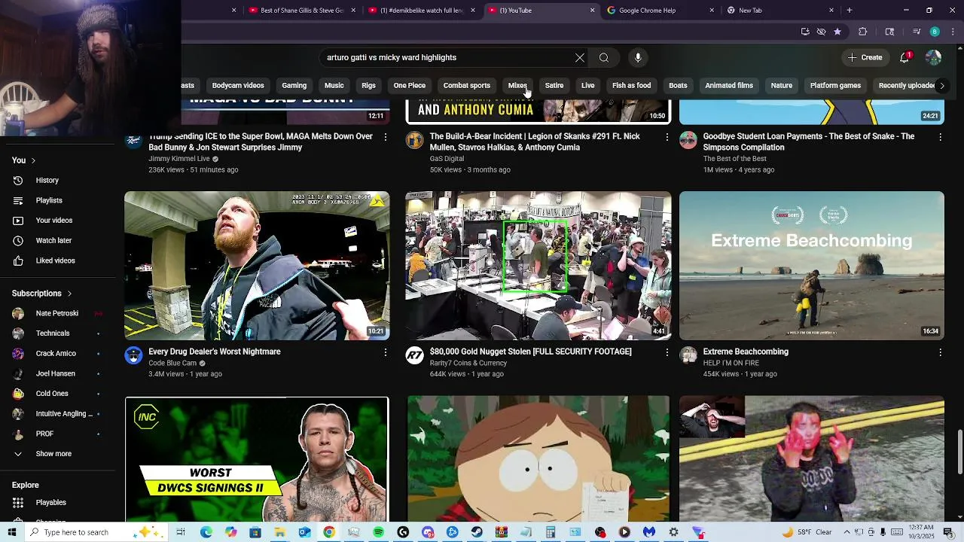Open options for Build-A-Bear Incident video
This screenshot has width=964, height=542.
point(667,137)
